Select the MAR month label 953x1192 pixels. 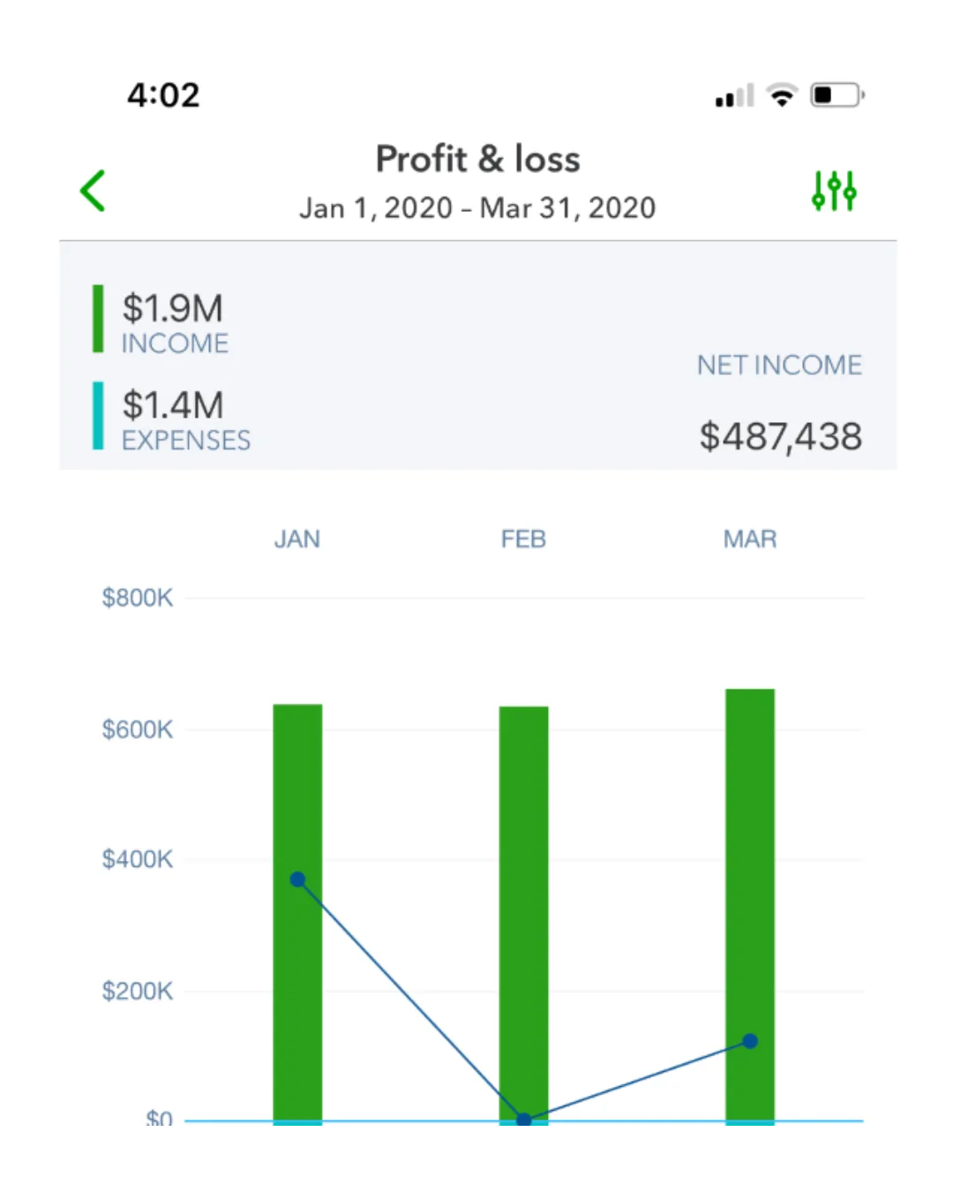coord(750,539)
